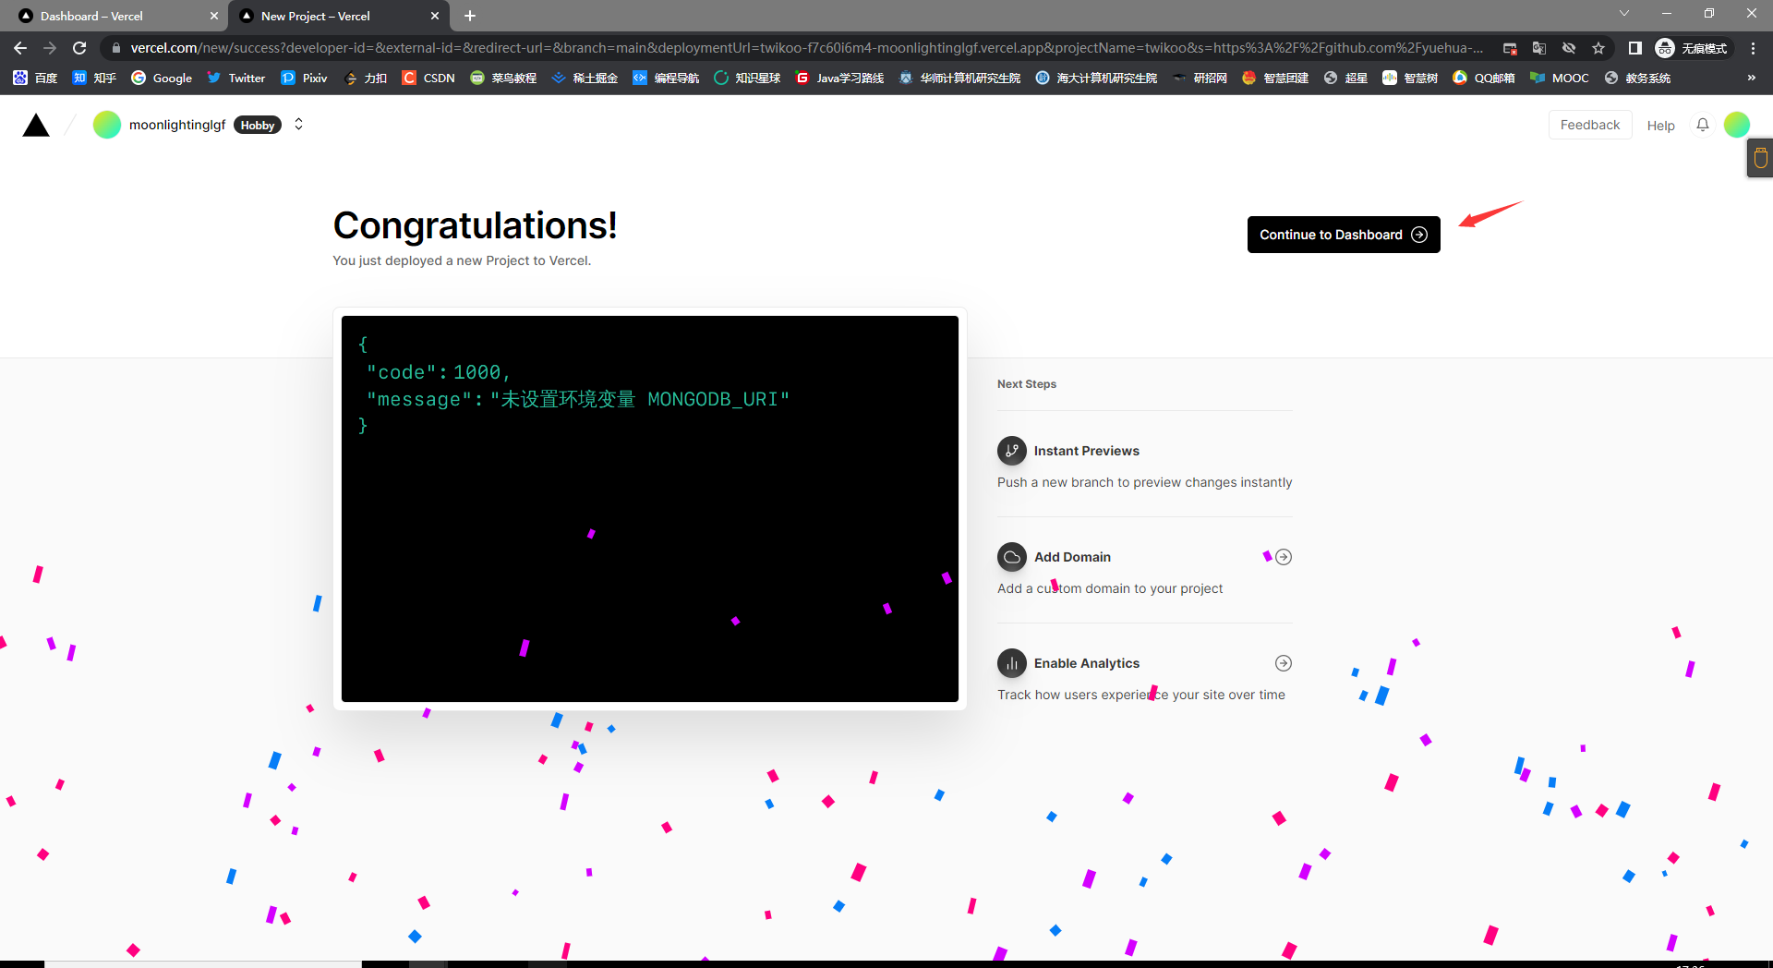Screen dimensions: 1773x968
Task: Open the Help link
Action: [x=1660, y=126]
